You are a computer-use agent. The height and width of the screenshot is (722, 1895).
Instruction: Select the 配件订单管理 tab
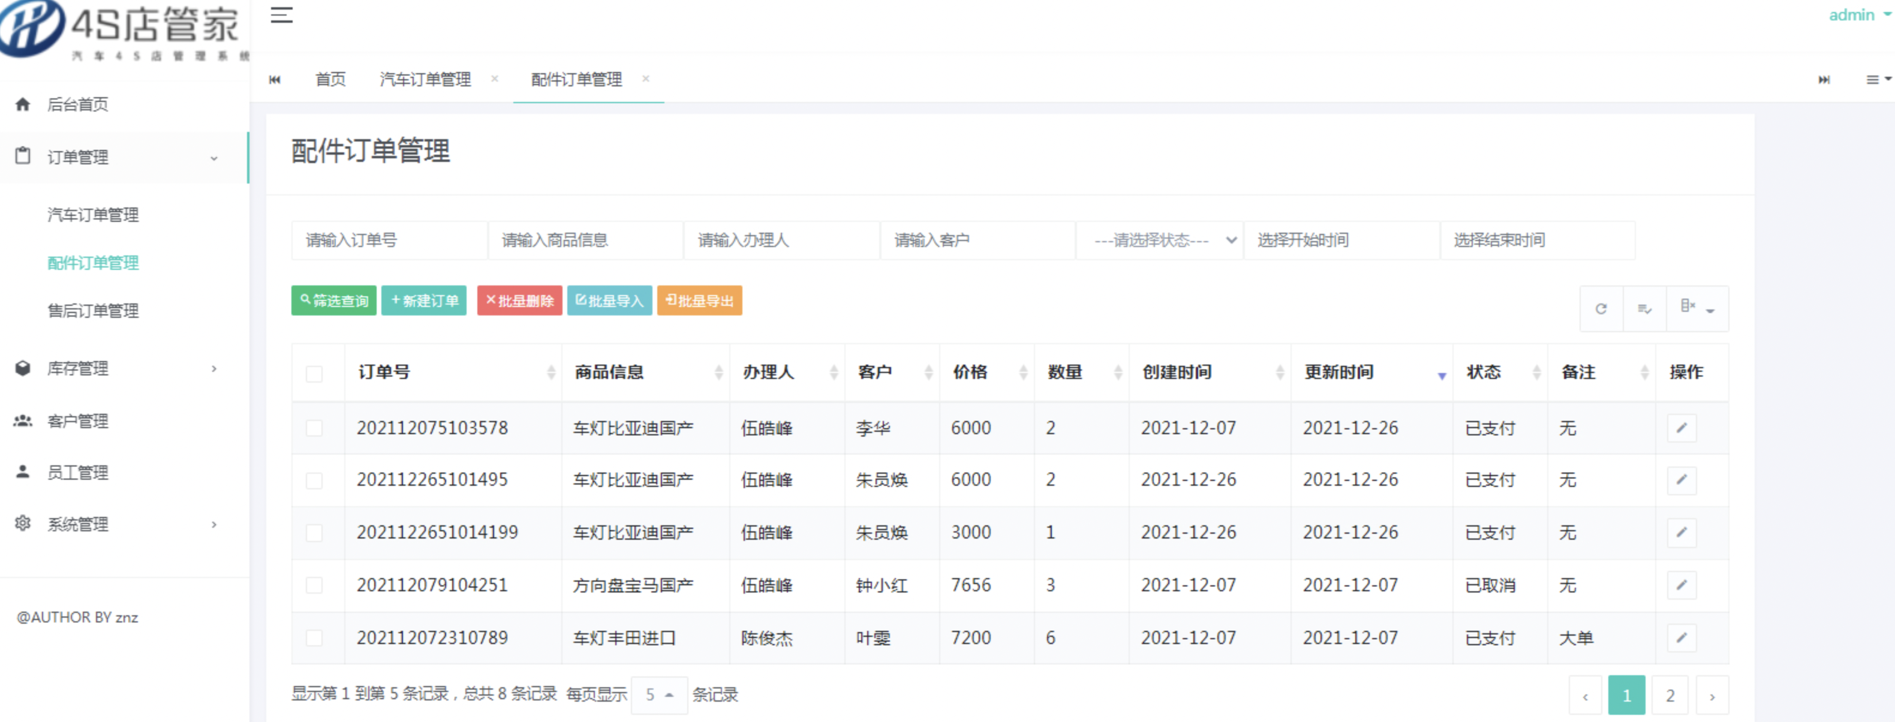click(577, 80)
